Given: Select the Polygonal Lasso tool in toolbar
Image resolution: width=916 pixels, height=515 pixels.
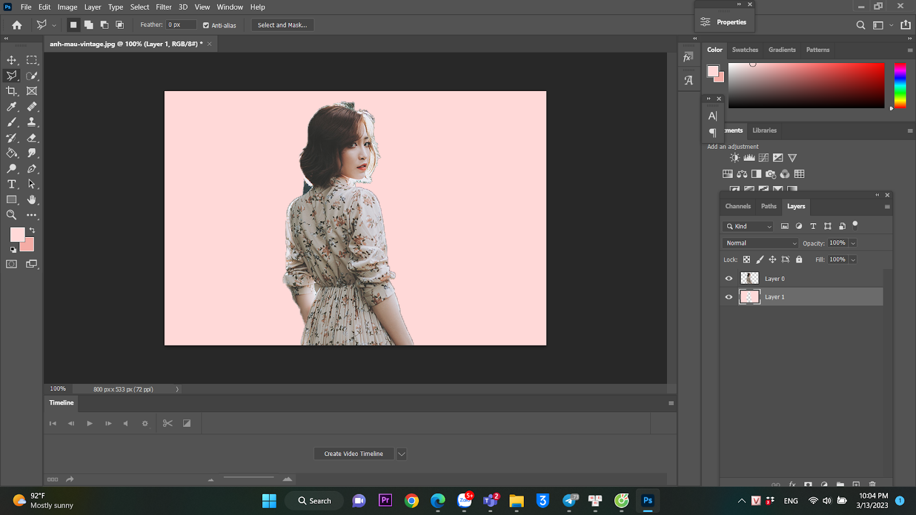Looking at the screenshot, I should (11, 76).
